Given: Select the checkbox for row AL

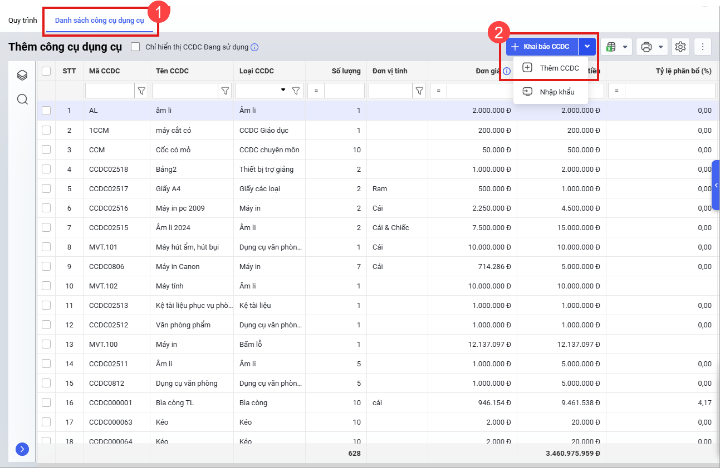Looking at the screenshot, I should click(x=46, y=111).
